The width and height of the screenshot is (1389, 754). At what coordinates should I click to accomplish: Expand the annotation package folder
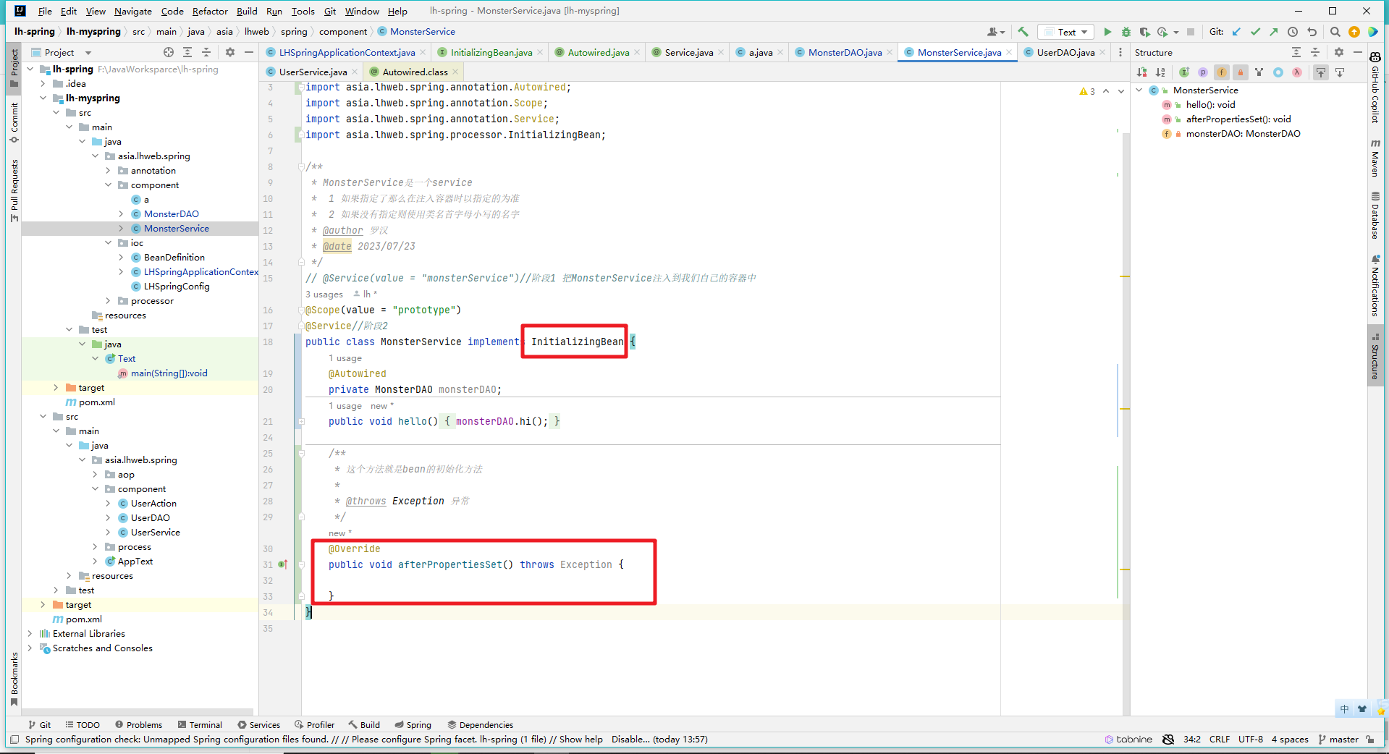[x=109, y=171]
